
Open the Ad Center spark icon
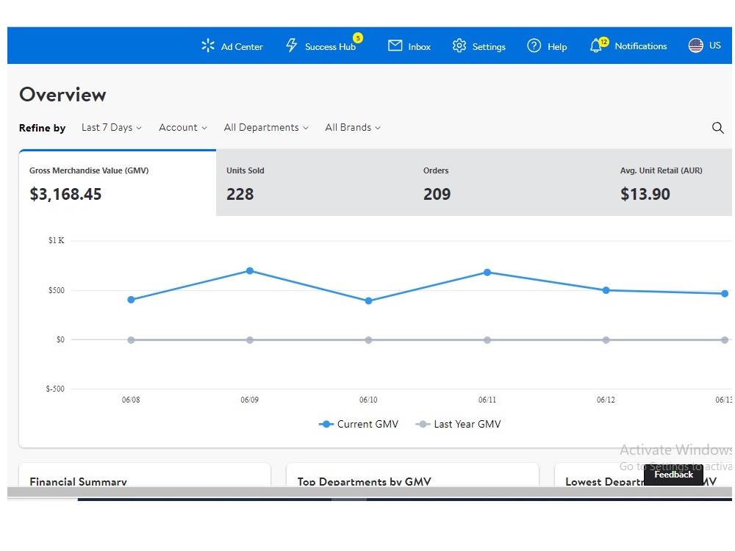click(208, 46)
